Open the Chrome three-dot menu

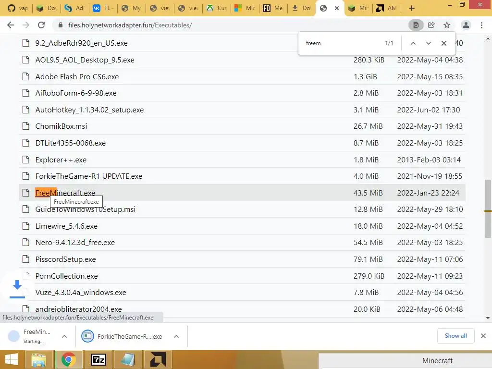coord(481,25)
